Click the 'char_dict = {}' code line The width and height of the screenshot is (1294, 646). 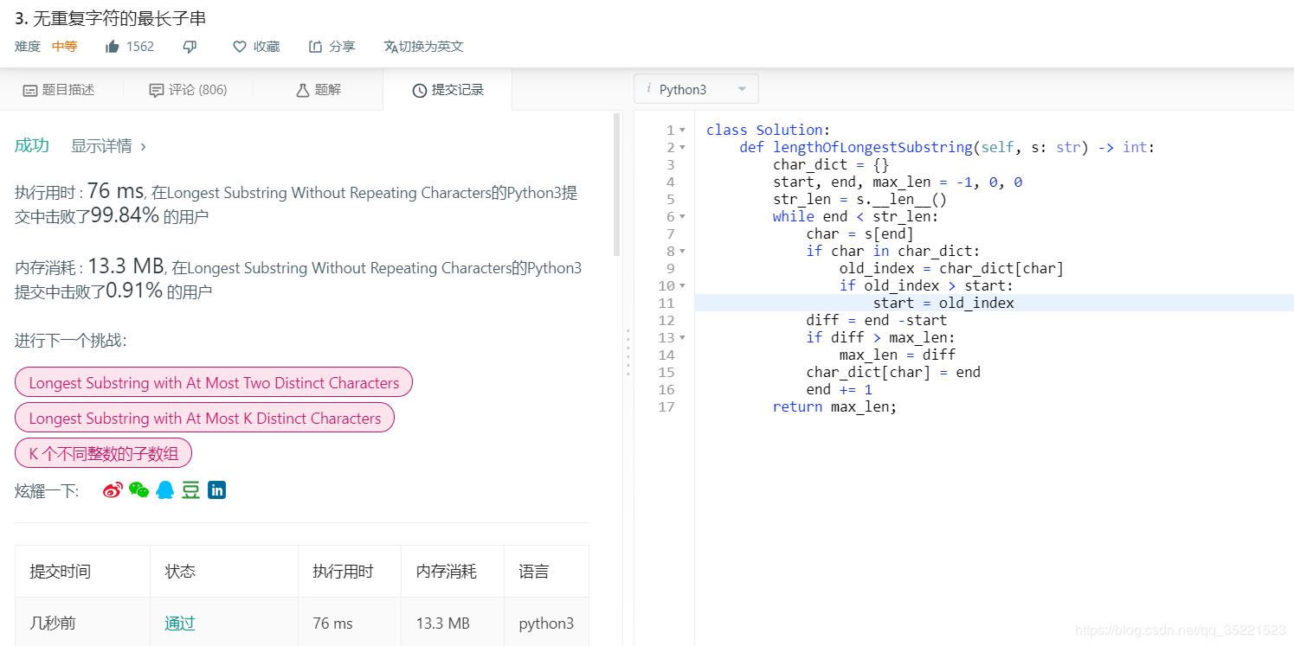831,164
